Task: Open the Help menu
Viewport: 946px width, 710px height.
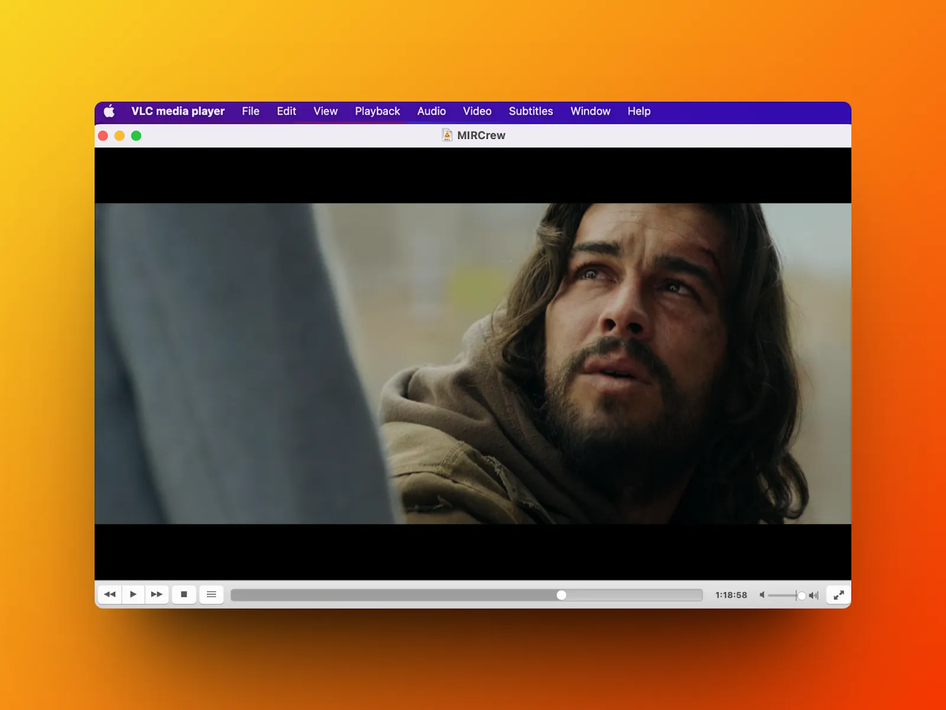Action: (639, 111)
